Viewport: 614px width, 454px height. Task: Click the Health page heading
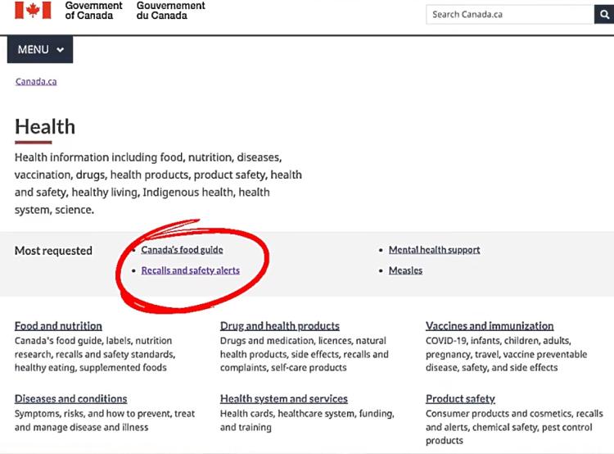tap(45, 127)
